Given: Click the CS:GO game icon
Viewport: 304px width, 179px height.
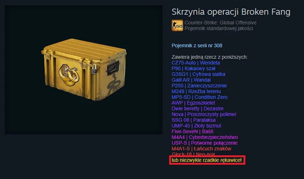Looking at the screenshot, I should tap(177, 25).
